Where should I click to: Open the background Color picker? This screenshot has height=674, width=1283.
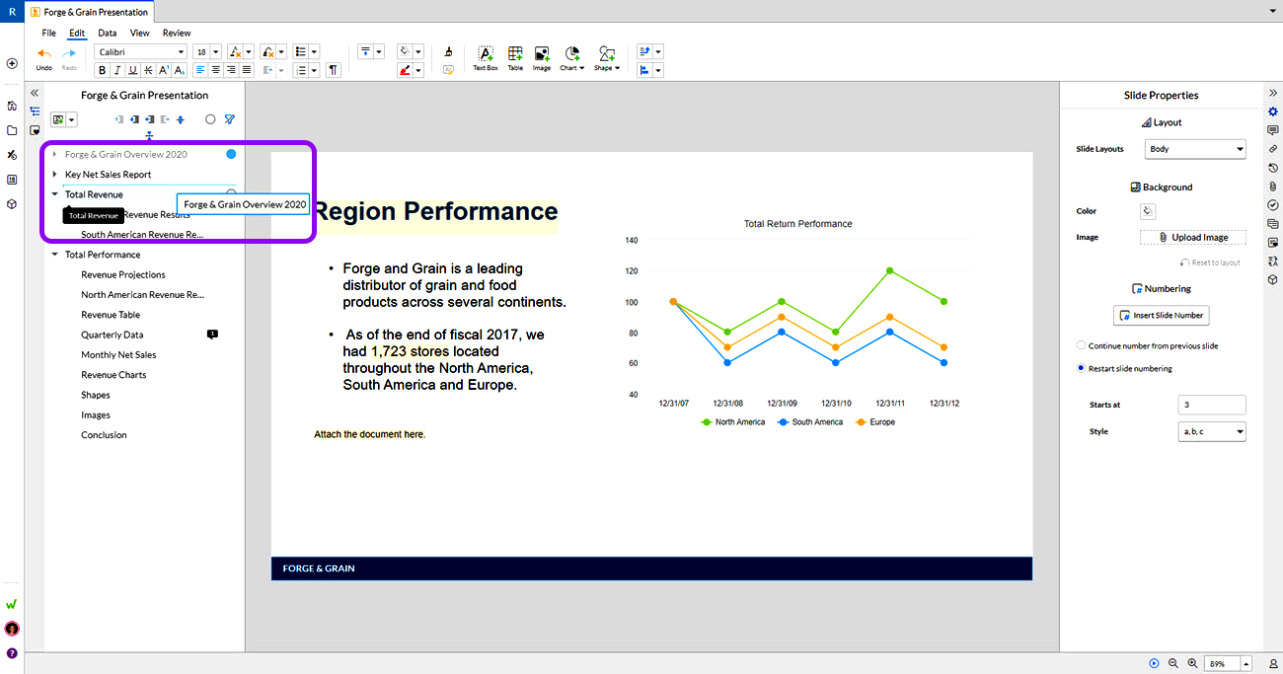1148,211
